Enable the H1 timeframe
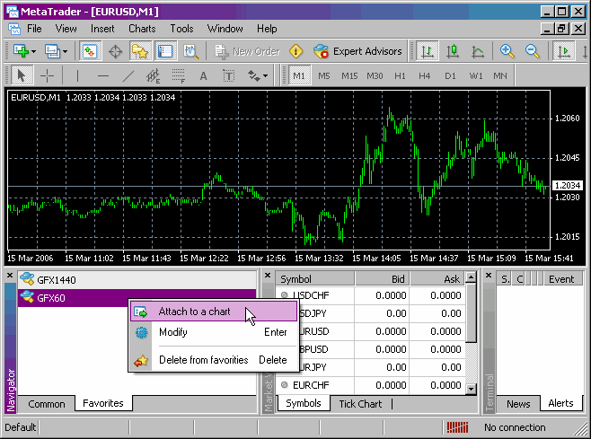The image size is (591, 439). coord(400,76)
